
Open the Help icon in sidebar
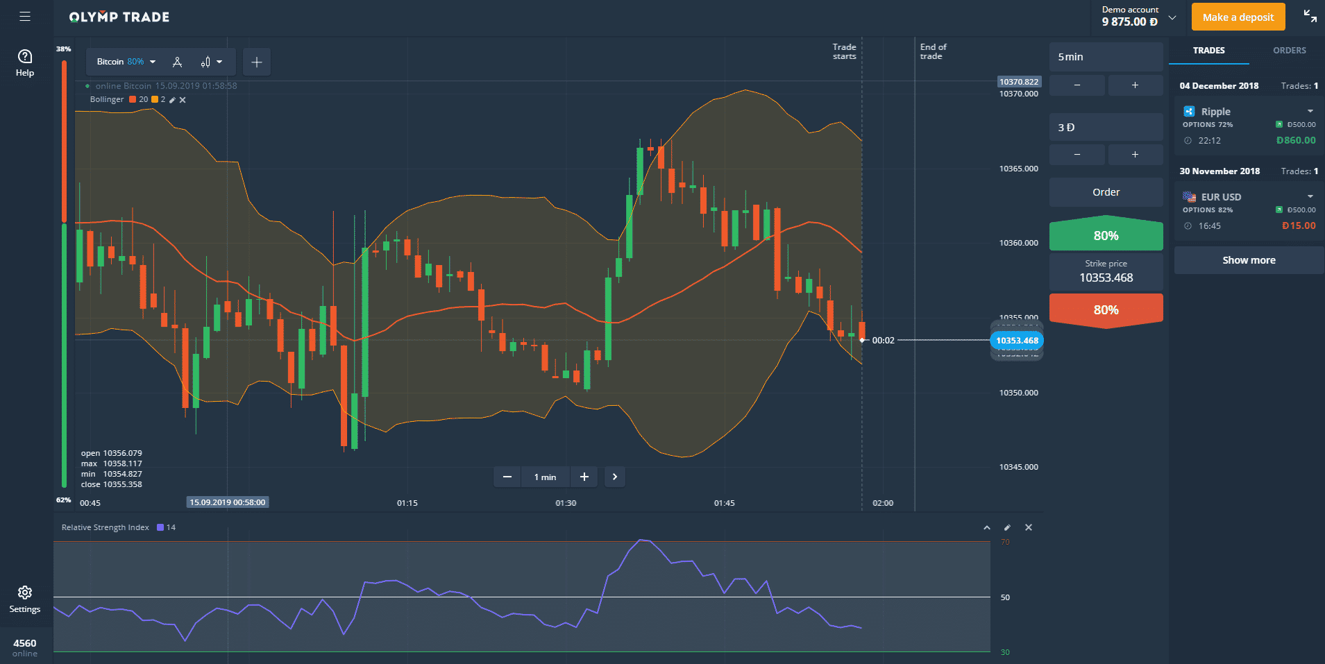[25, 62]
